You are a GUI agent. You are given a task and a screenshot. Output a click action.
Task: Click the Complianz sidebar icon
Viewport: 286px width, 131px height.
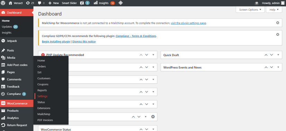(3, 94)
